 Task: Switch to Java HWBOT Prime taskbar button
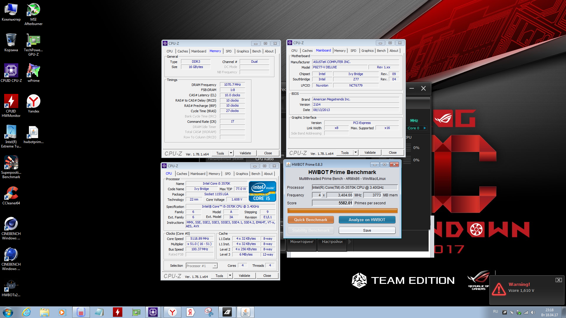[246, 312]
